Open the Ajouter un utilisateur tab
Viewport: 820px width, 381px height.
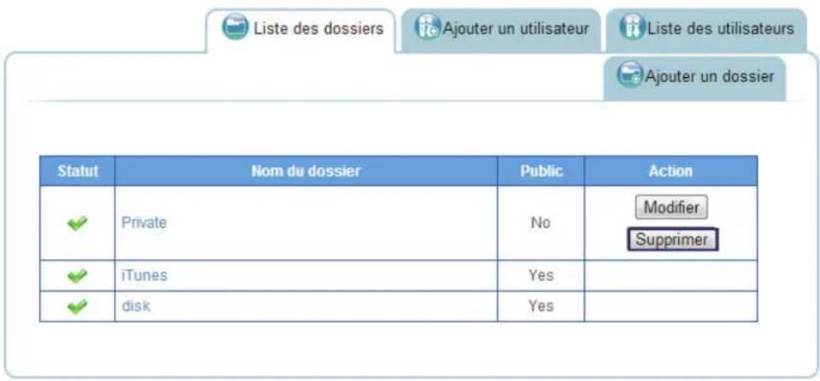click(x=515, y=30)
